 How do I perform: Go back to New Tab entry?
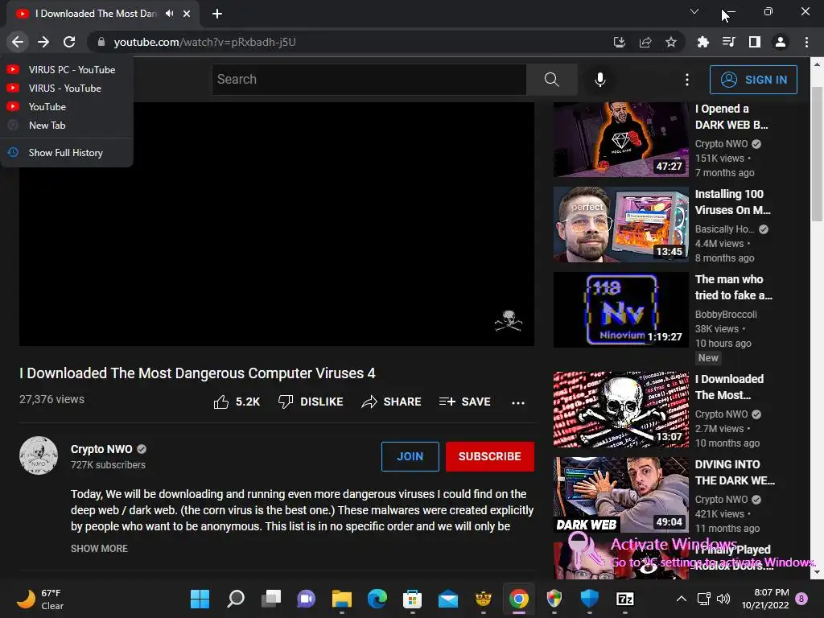click(x=66, y=125)
